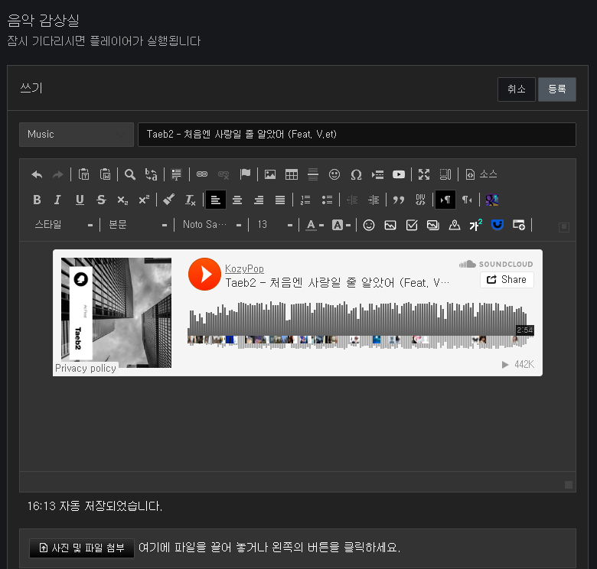Cancel with the 취소 button
Viewport: 597px width, 569px height.
(x=517, y=89)
